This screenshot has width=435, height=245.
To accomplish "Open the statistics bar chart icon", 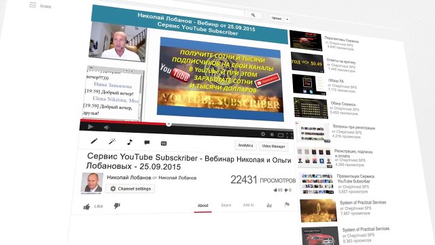I will click(269, 205).
